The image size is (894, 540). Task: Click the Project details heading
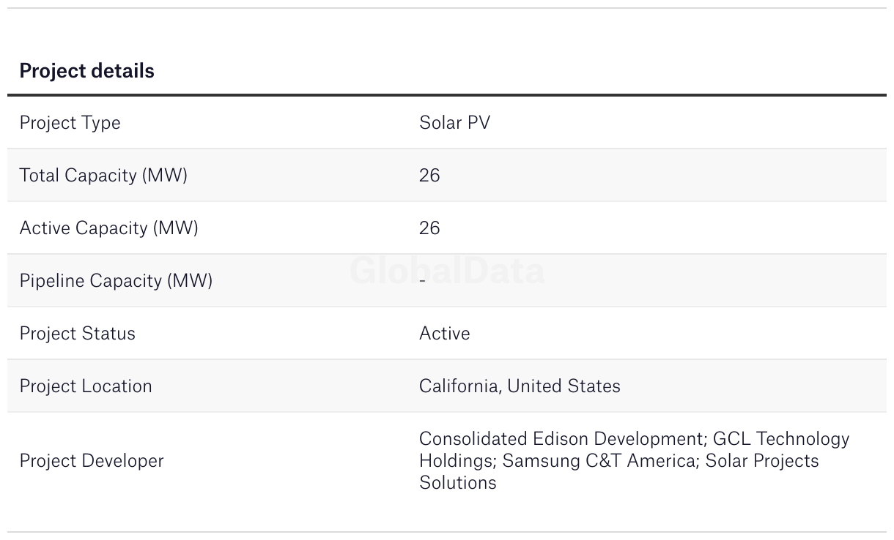click(86, 71)
